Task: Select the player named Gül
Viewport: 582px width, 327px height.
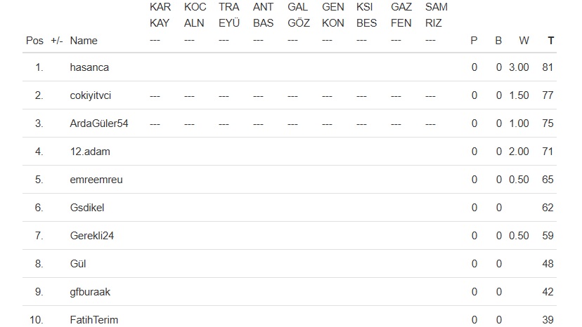Action: click(x=78, y=264)
